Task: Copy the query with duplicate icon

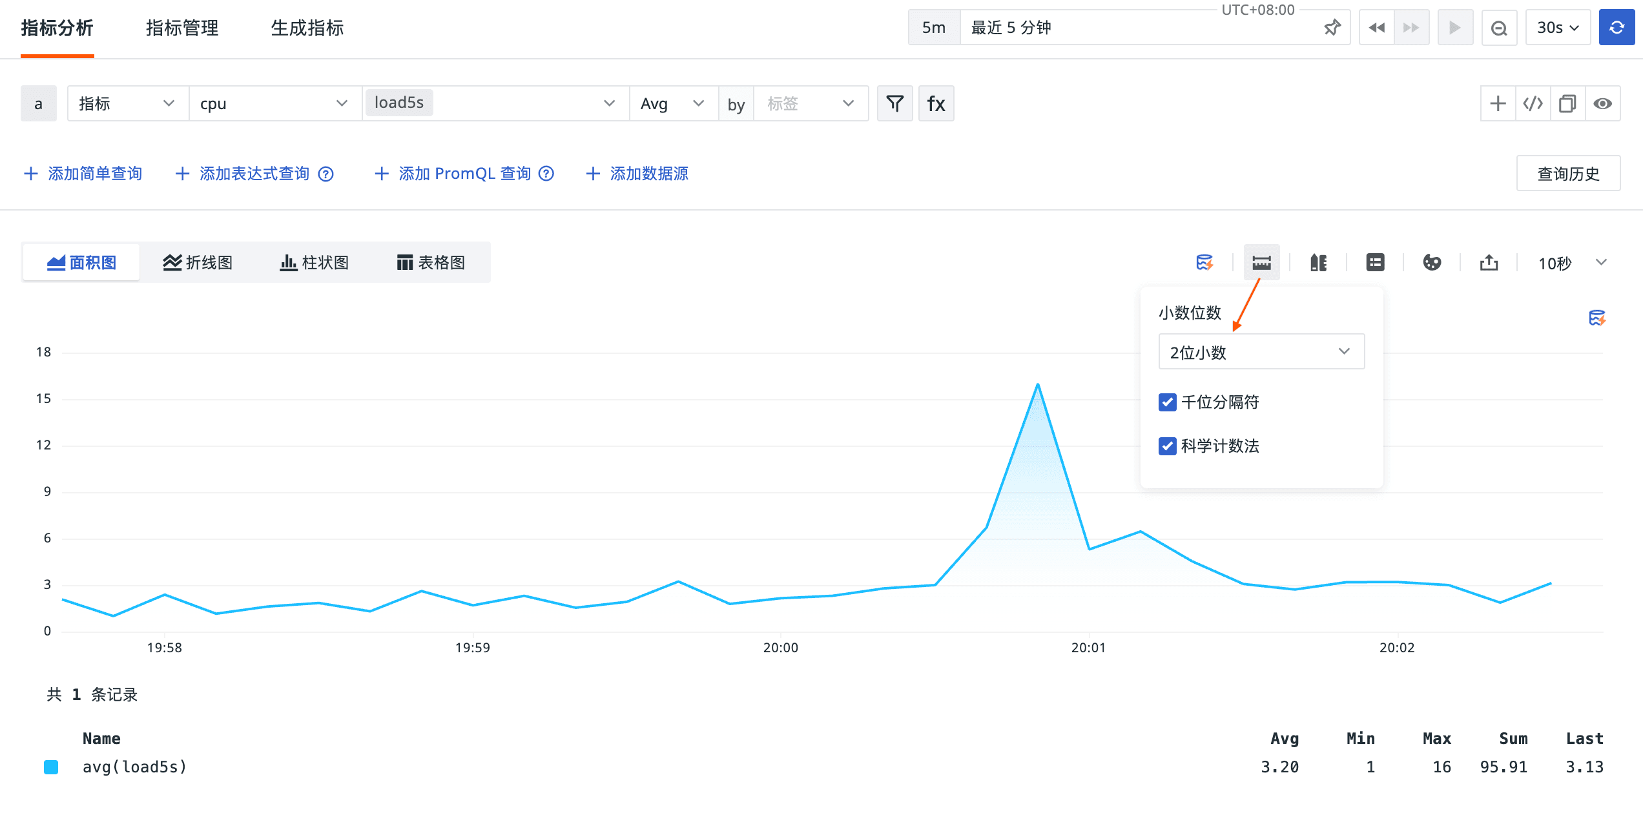Action: pyautogui.click(x=1567, y=103)
